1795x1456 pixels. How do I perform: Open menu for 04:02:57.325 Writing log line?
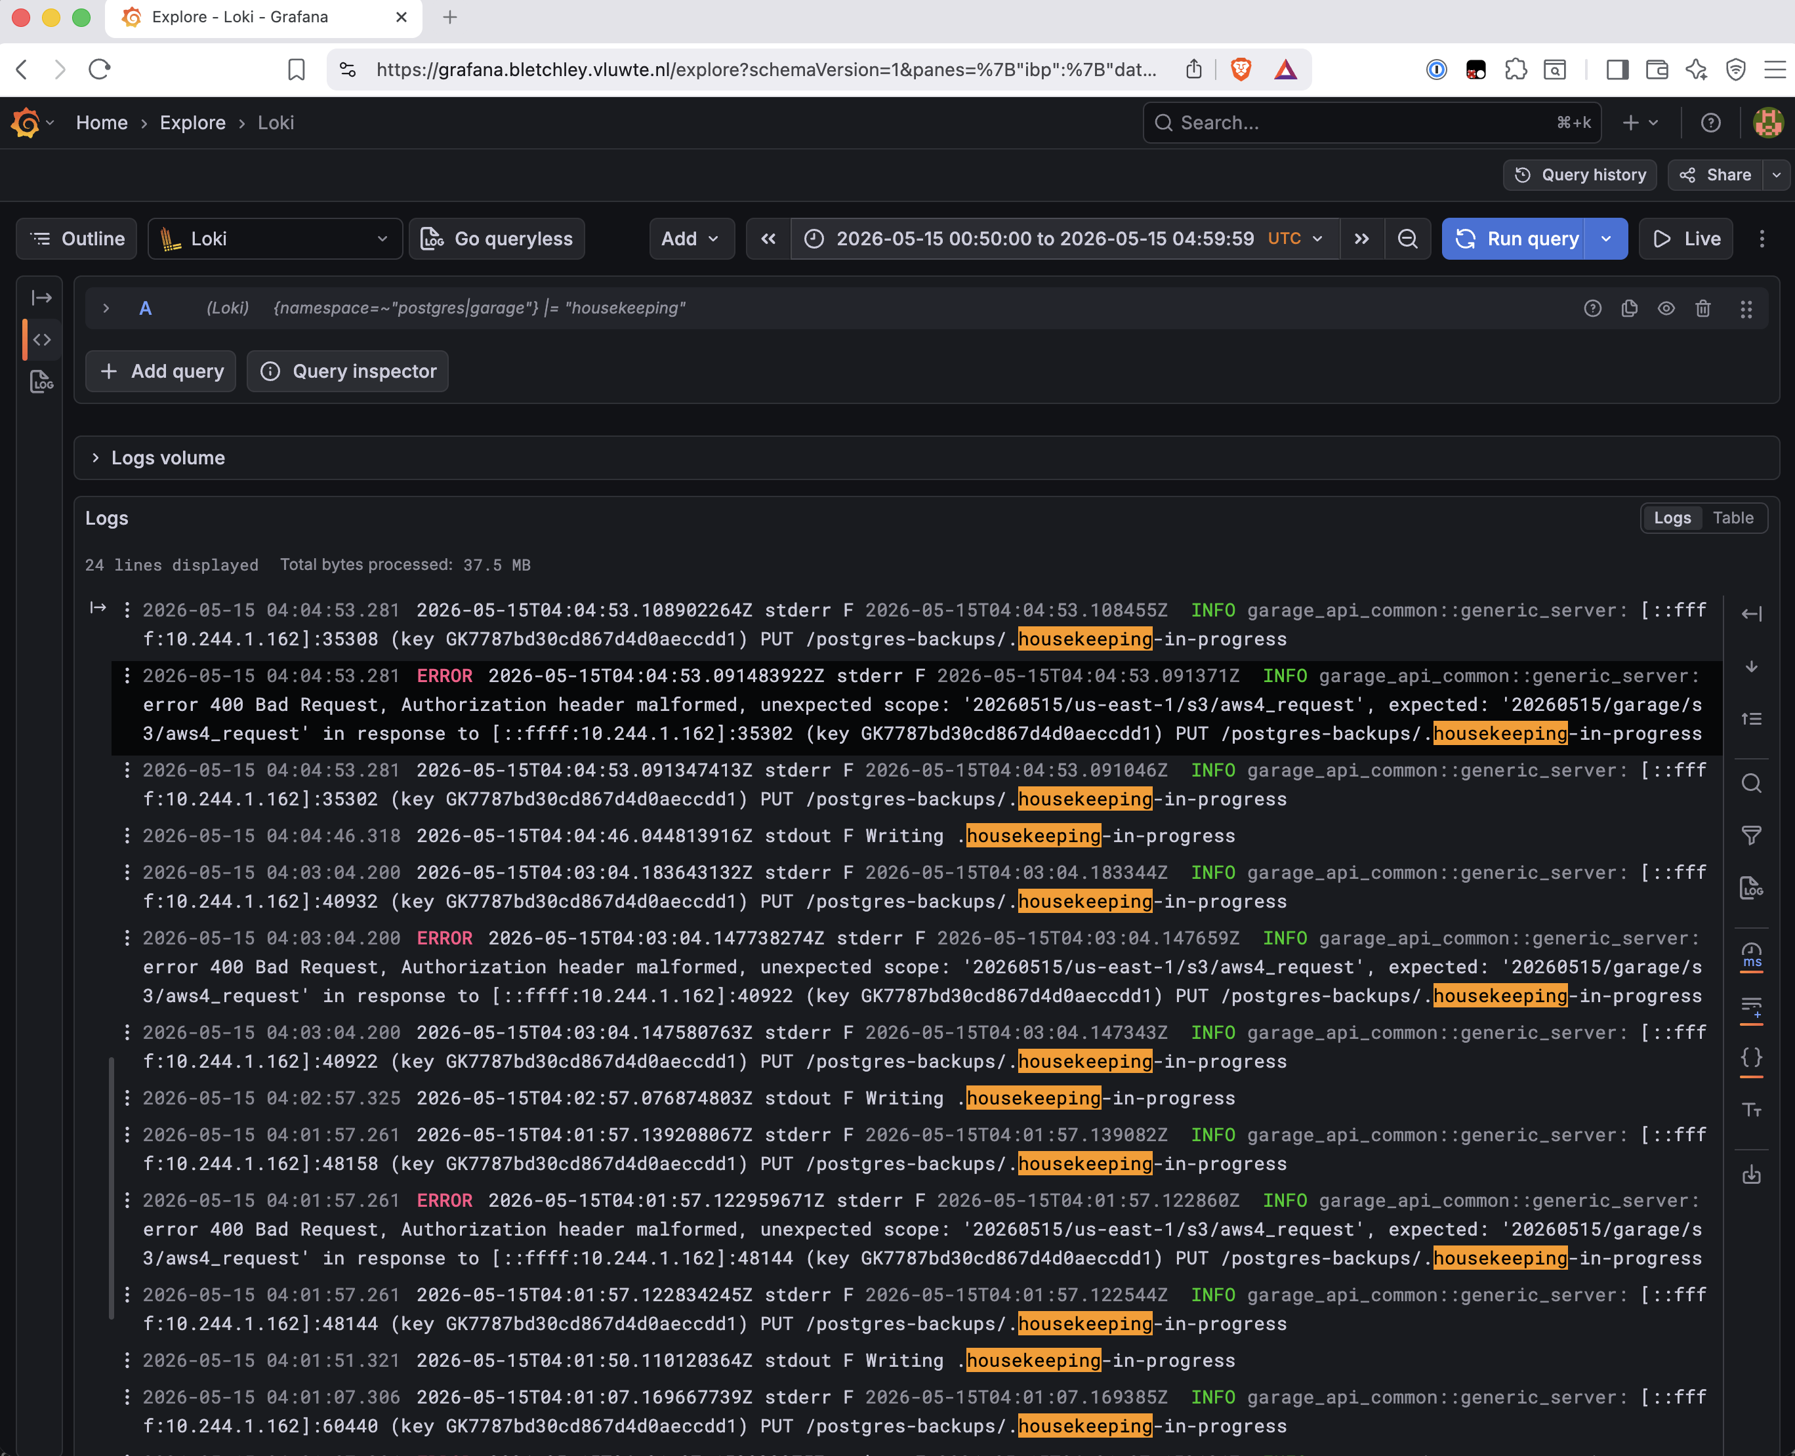[x=127, y=1098]
